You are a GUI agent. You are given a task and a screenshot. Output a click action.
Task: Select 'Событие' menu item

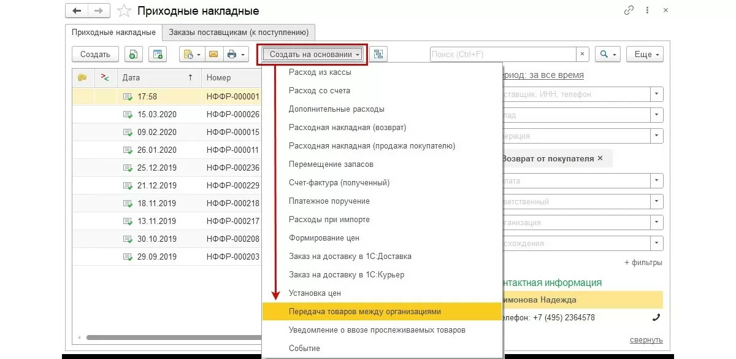382,349
